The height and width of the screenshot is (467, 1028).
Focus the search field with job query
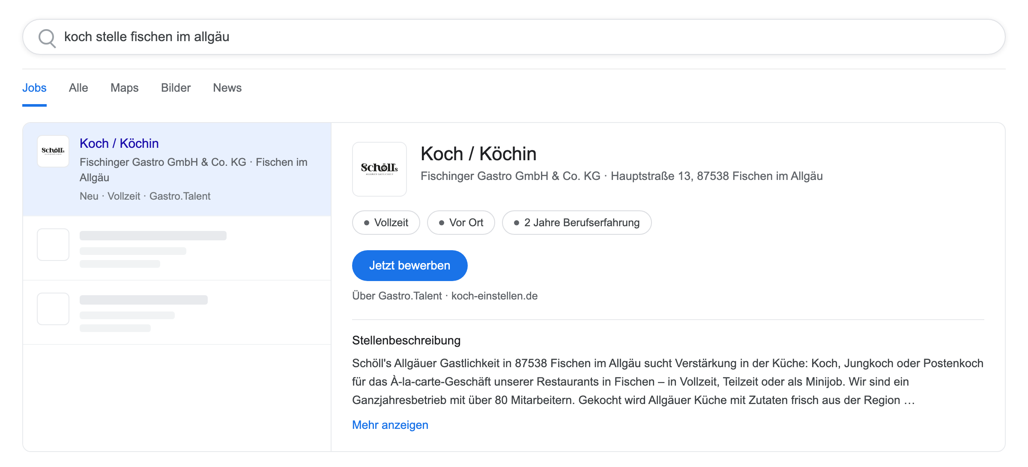click(x=514, y=37)
